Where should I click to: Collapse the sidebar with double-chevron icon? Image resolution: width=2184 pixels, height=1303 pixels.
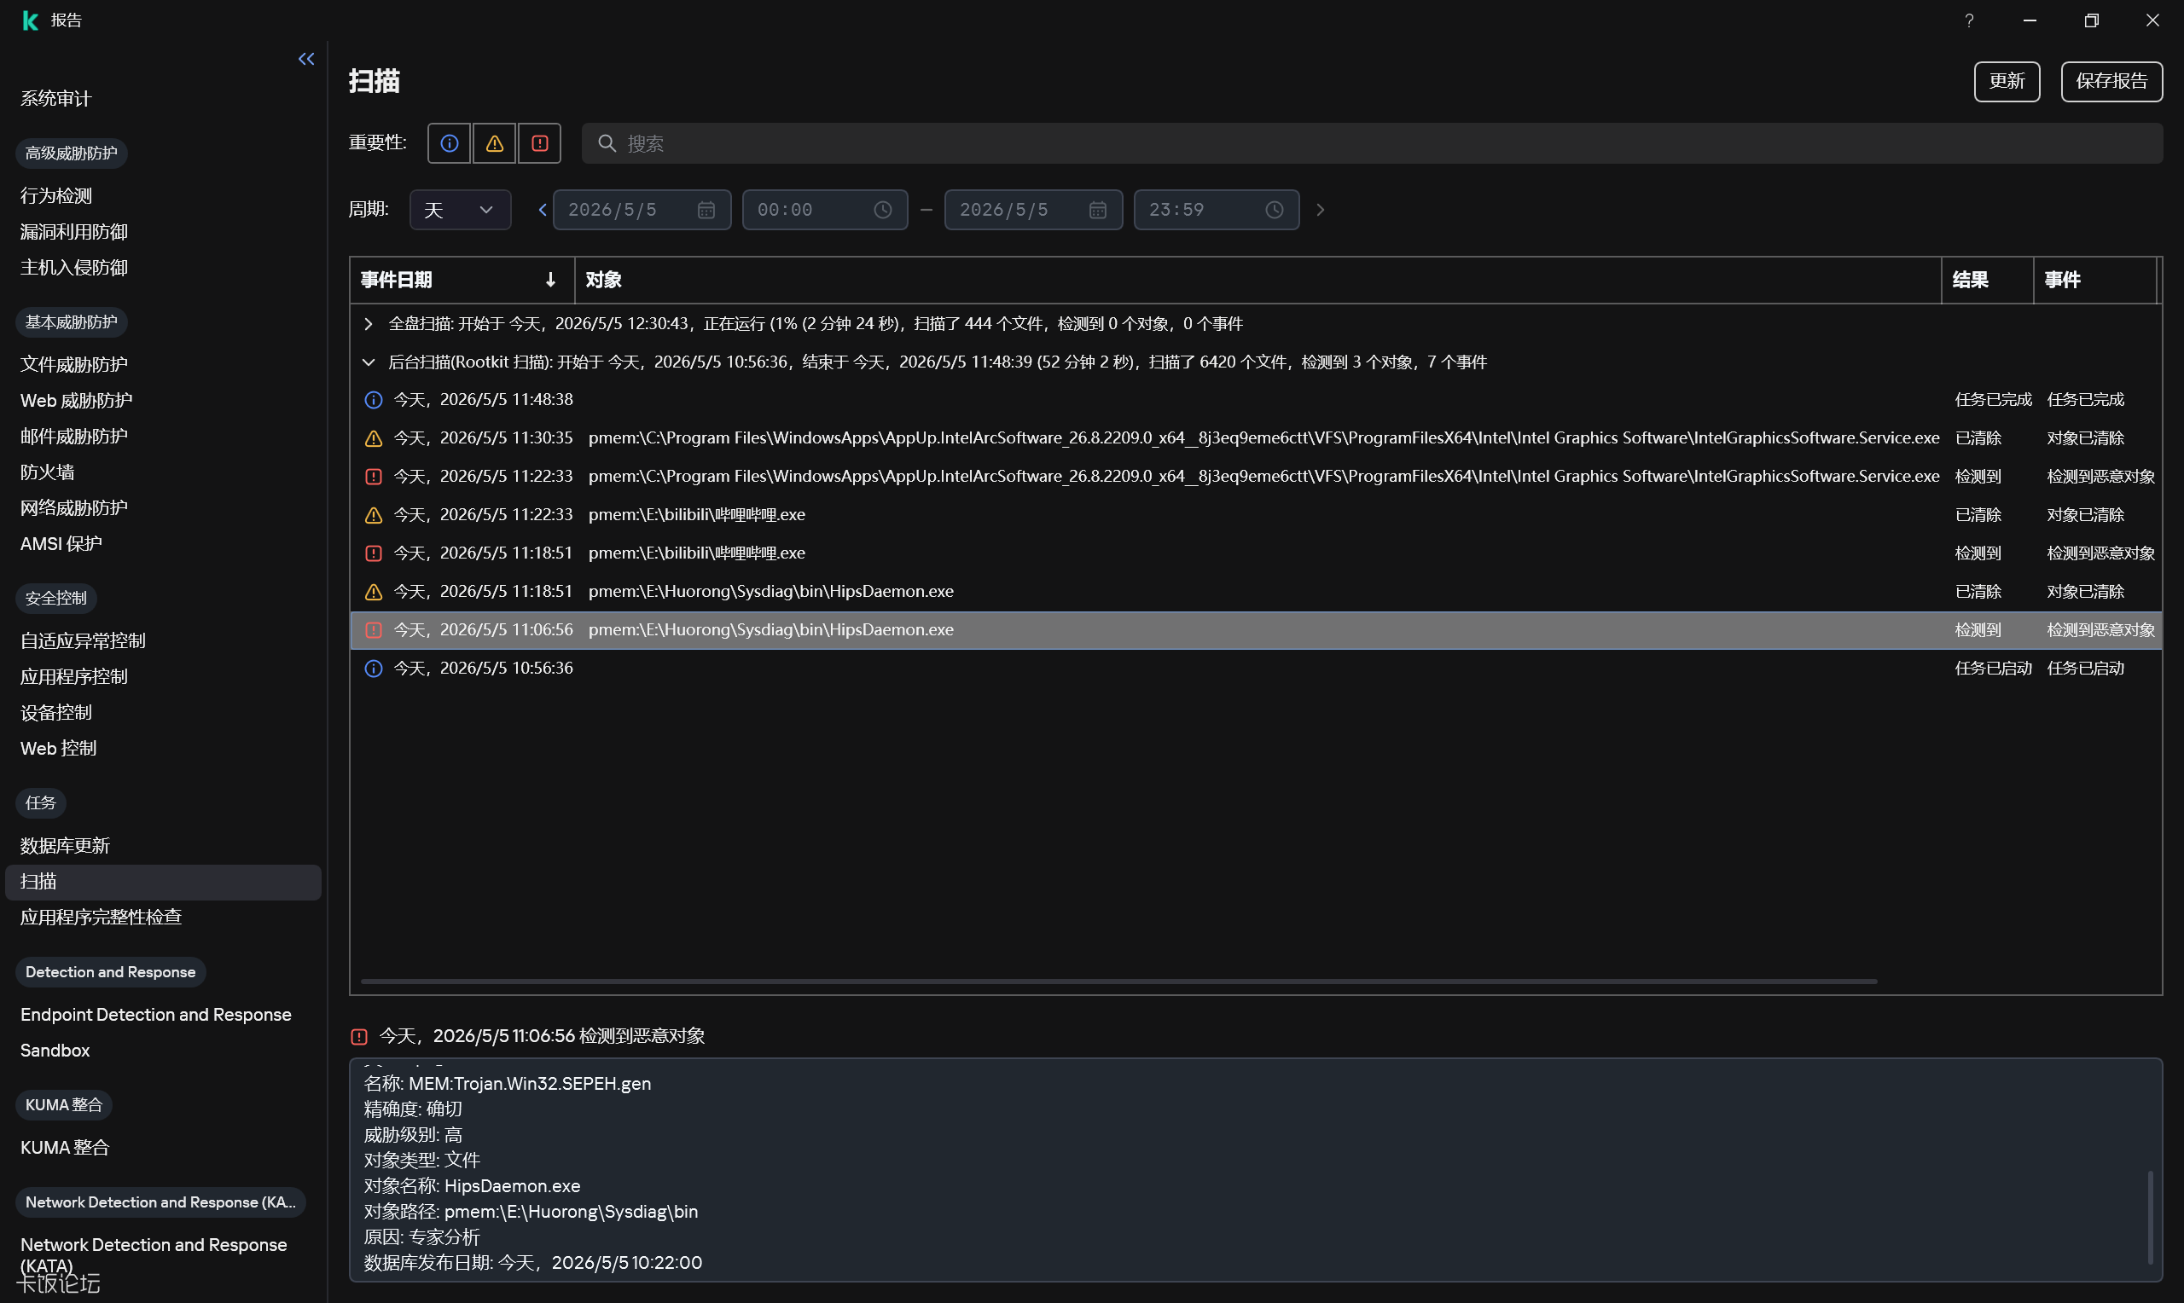pos(305,59)
